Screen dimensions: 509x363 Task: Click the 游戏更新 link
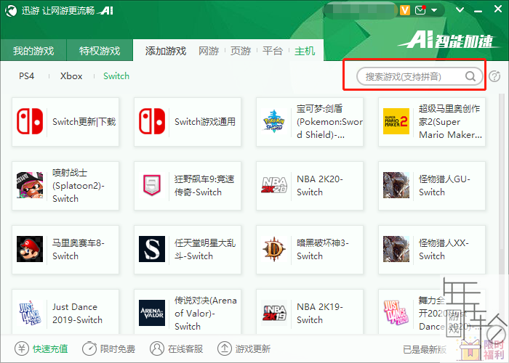[x=253, y=349]
